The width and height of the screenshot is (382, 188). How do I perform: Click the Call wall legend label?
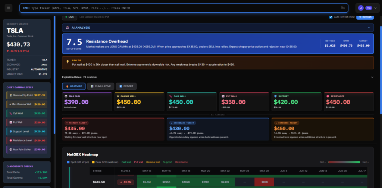coord(126,162)
